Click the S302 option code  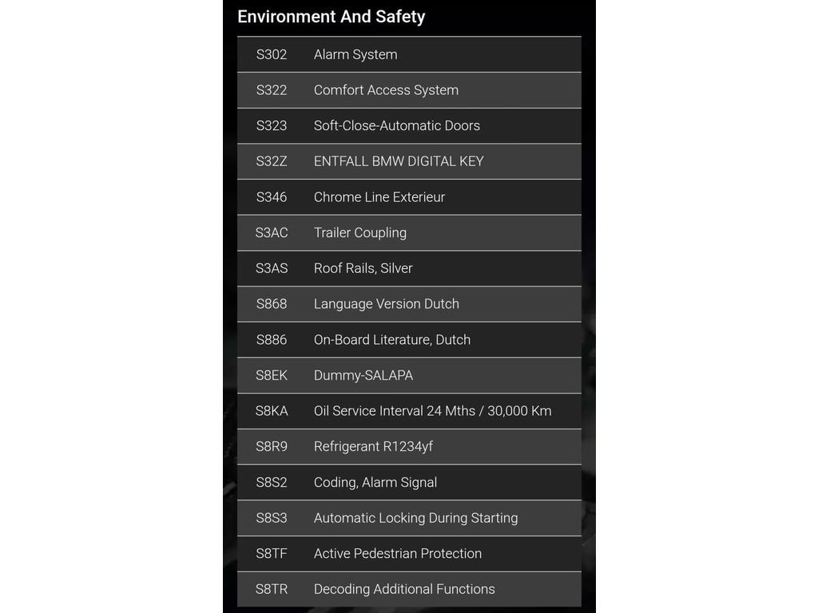pos(272,54)
